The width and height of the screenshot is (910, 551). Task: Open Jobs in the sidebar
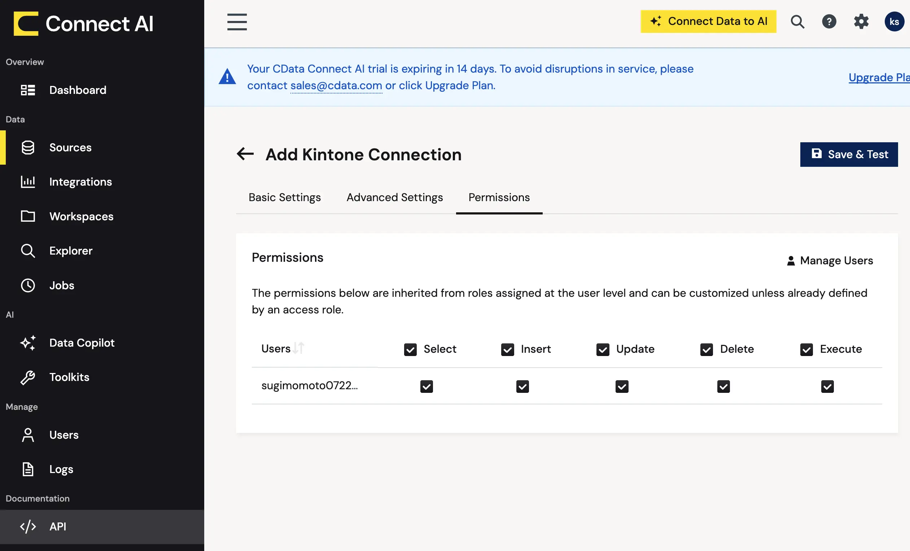pos(102,286)
